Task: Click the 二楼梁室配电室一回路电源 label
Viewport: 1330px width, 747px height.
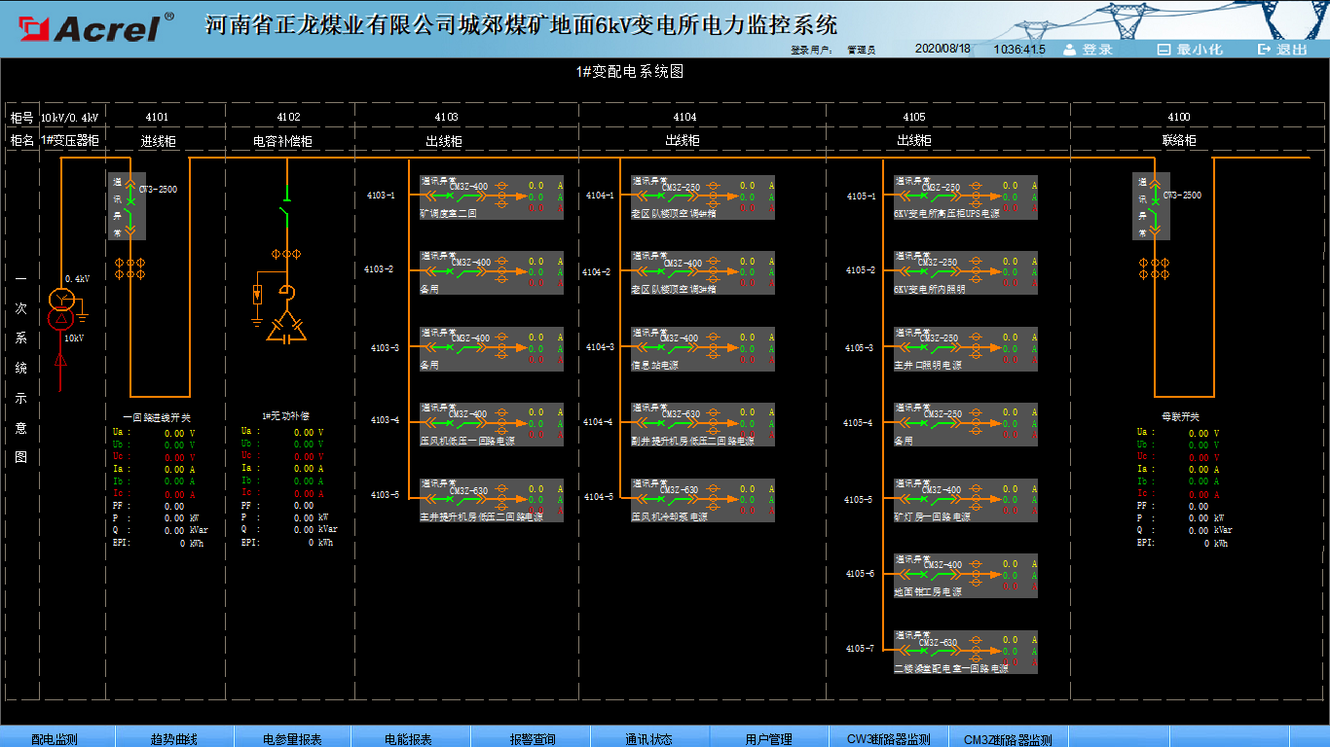Action: [x=950, y=669]
